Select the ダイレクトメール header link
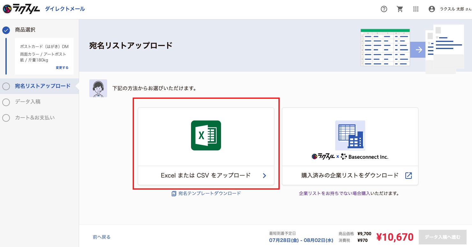 [x=65, y=9]
